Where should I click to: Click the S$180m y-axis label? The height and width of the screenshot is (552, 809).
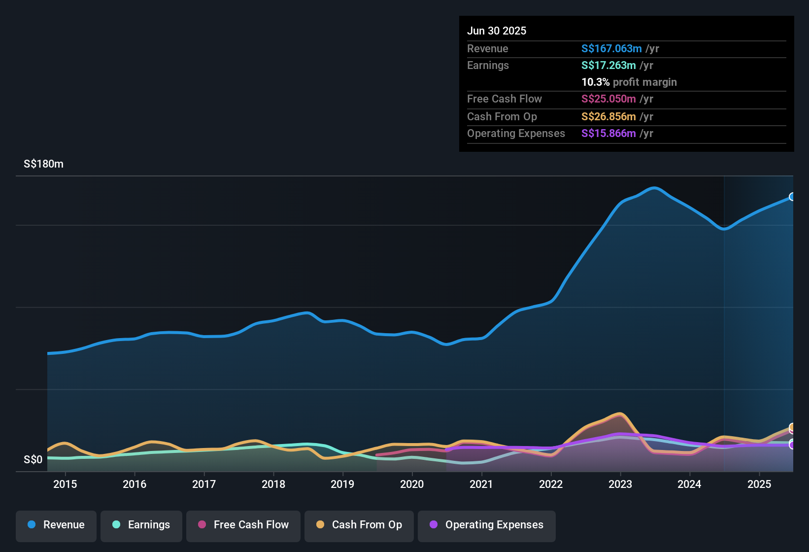point(43,164)
